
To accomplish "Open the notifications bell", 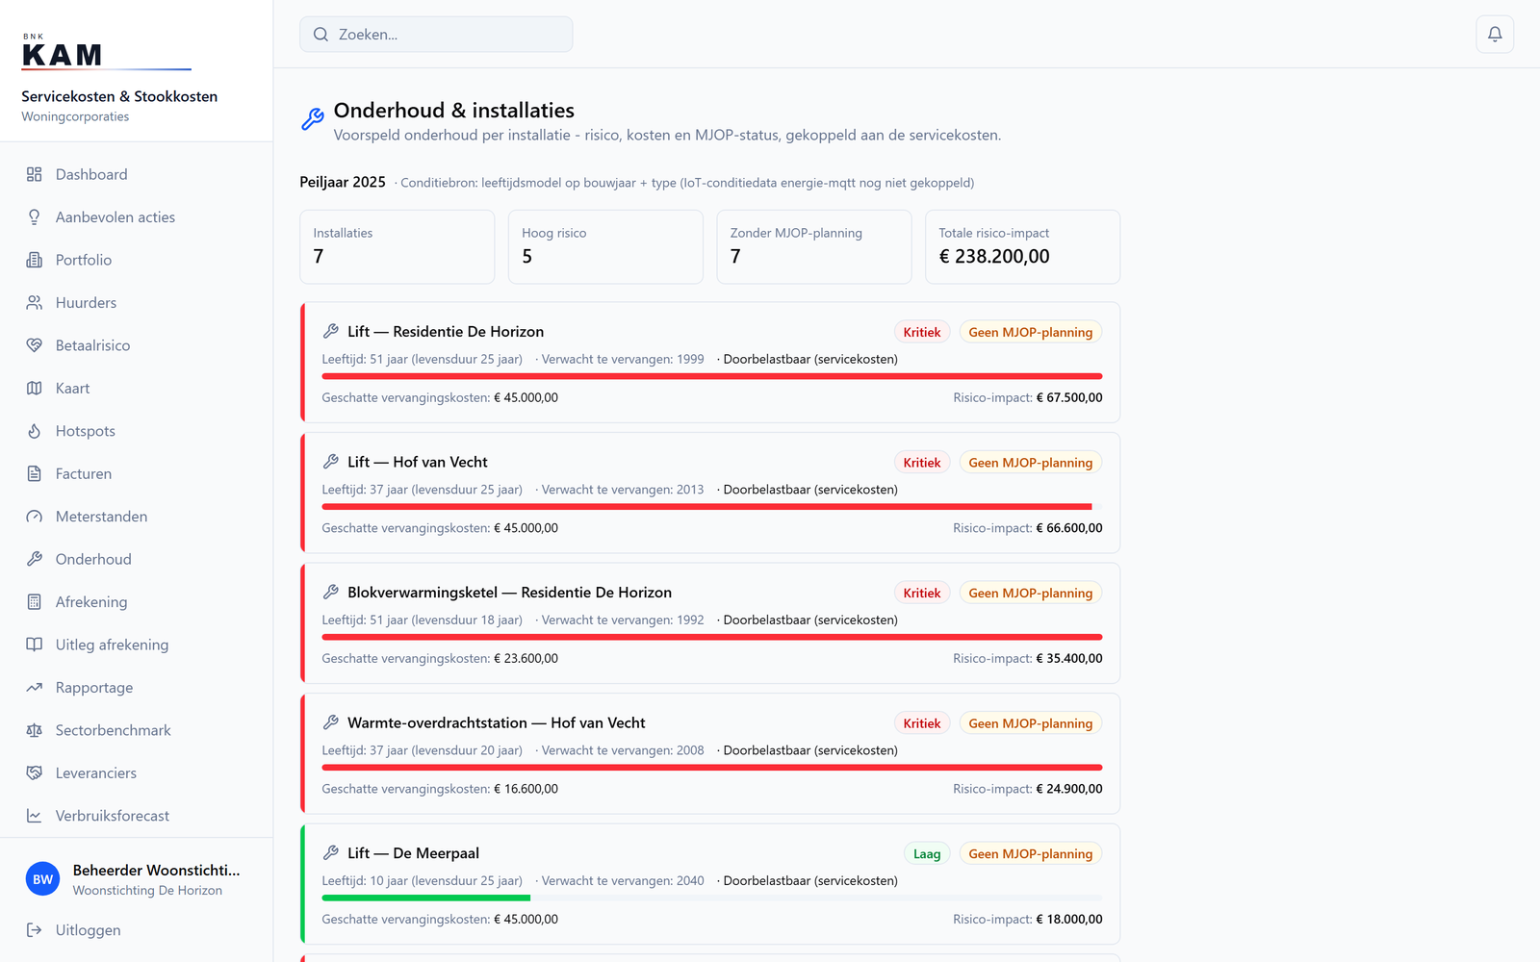I will pyautogui.click(x=1495, y=35).
